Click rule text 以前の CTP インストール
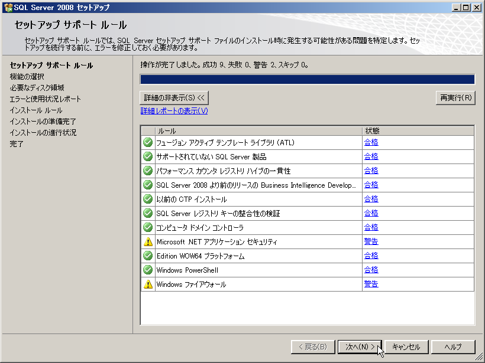 (x=192, y=200)
